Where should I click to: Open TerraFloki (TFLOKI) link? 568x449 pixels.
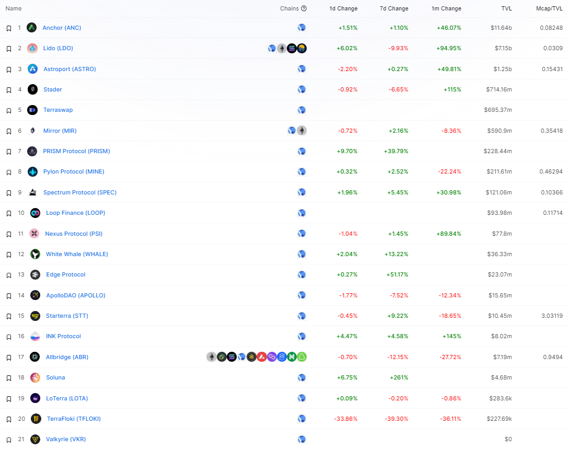[x=74, y=419]
